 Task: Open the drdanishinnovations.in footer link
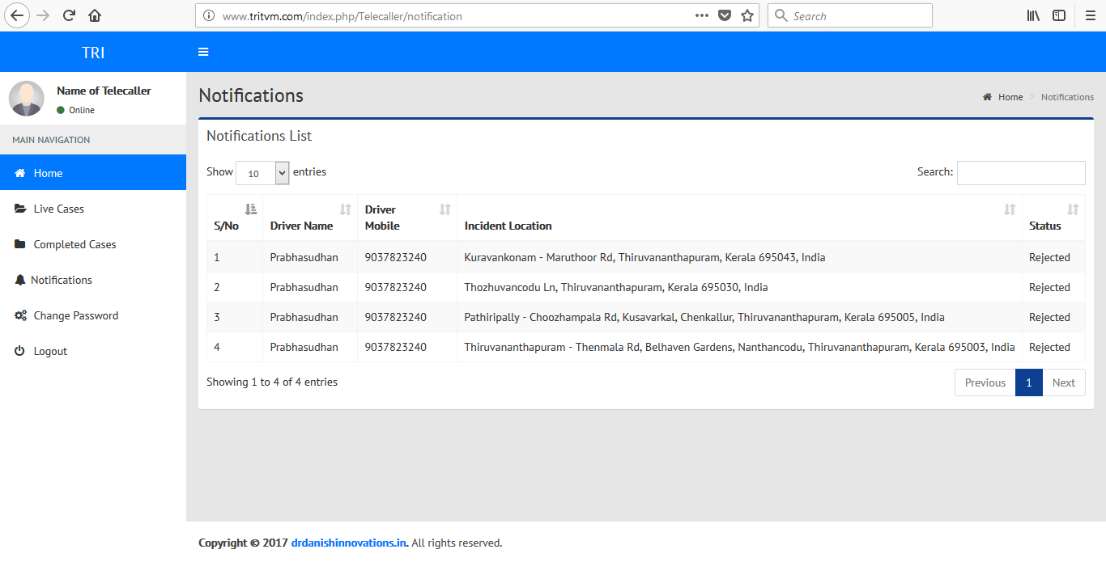pos(348,543)
